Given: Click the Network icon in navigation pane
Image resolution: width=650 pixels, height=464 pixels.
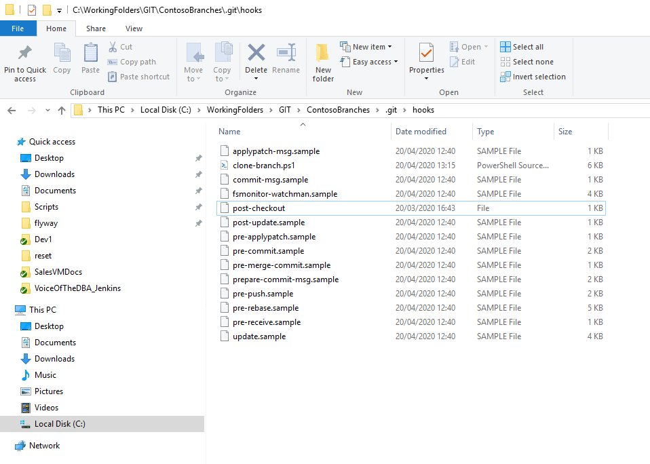Looking at the screenshot, I should [20, 446].
